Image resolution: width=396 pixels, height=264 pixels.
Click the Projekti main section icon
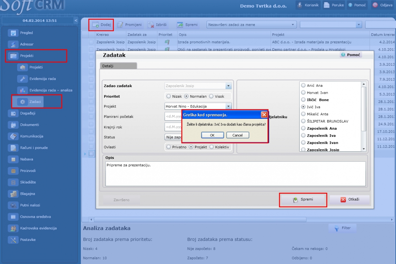click(x=13, y=56)
